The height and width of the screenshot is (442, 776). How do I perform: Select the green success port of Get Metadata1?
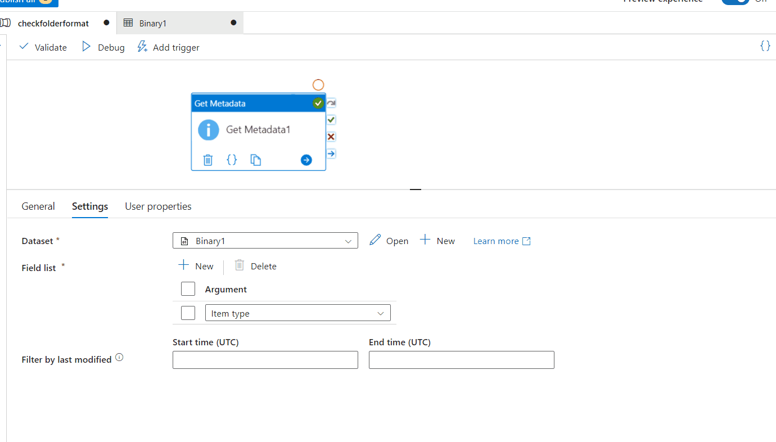click(331, 120)
